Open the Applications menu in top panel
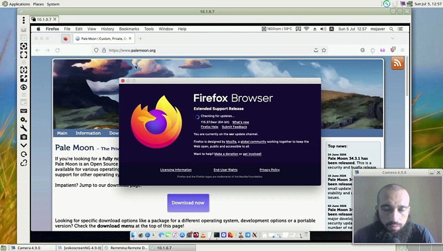The height and width of the screenshot is (251, 443). (x=20, y=4)
